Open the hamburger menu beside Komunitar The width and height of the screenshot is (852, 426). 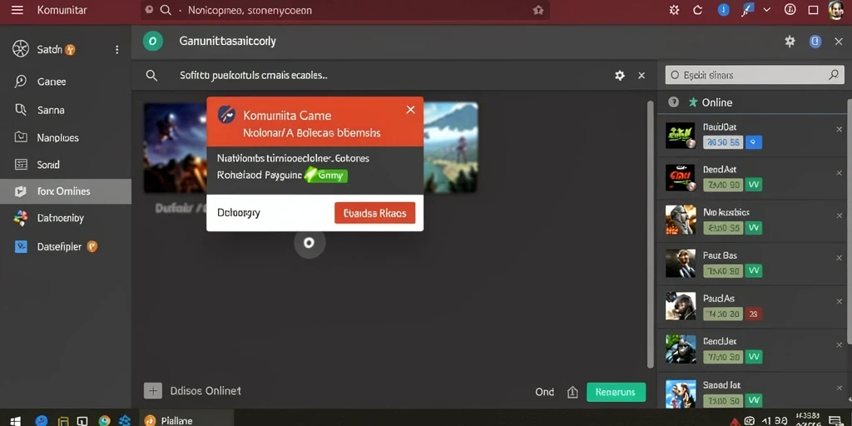click(17, 10)
